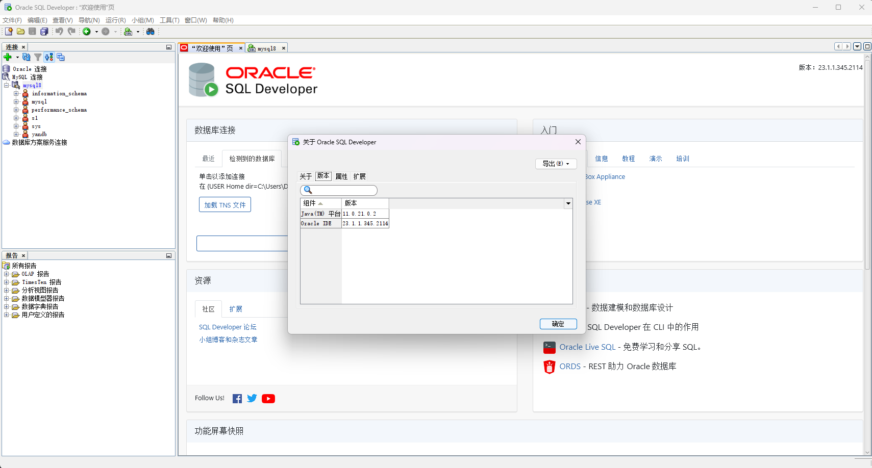Open the table column dropdown arrow in About dialog

[568, 203]
